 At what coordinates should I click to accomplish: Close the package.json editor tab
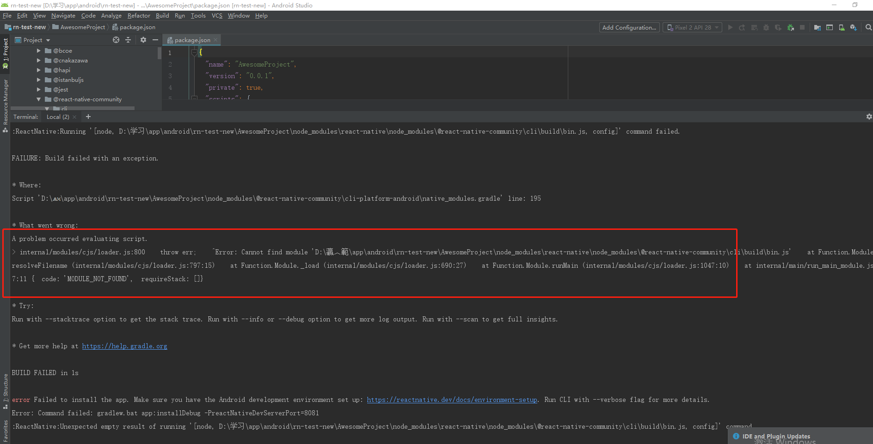pos(215,40)
